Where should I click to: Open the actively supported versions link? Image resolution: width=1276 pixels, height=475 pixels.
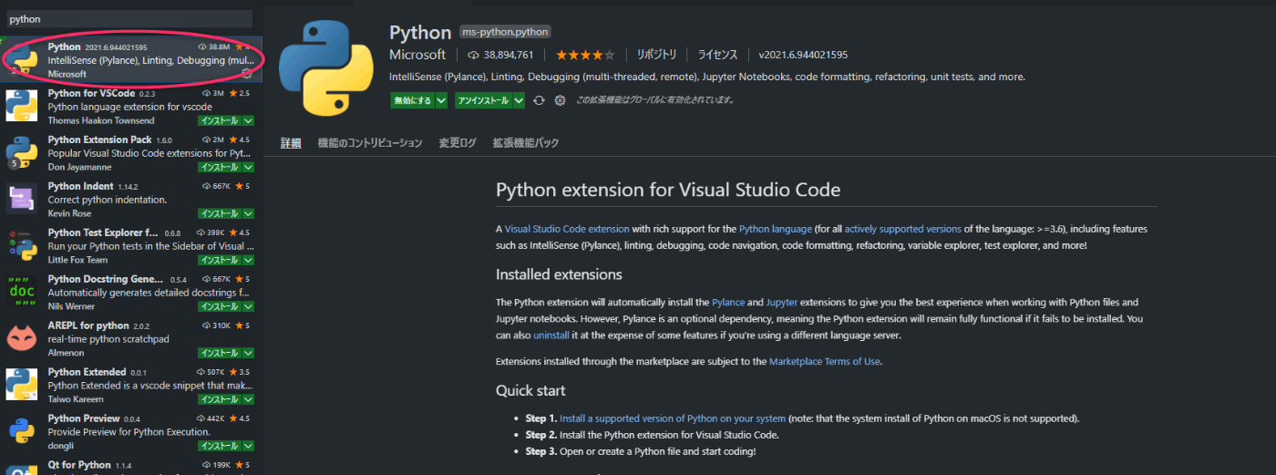click(x=903, y=229)
